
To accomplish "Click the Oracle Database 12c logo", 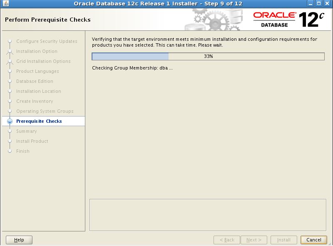I will tap(289, 20).
